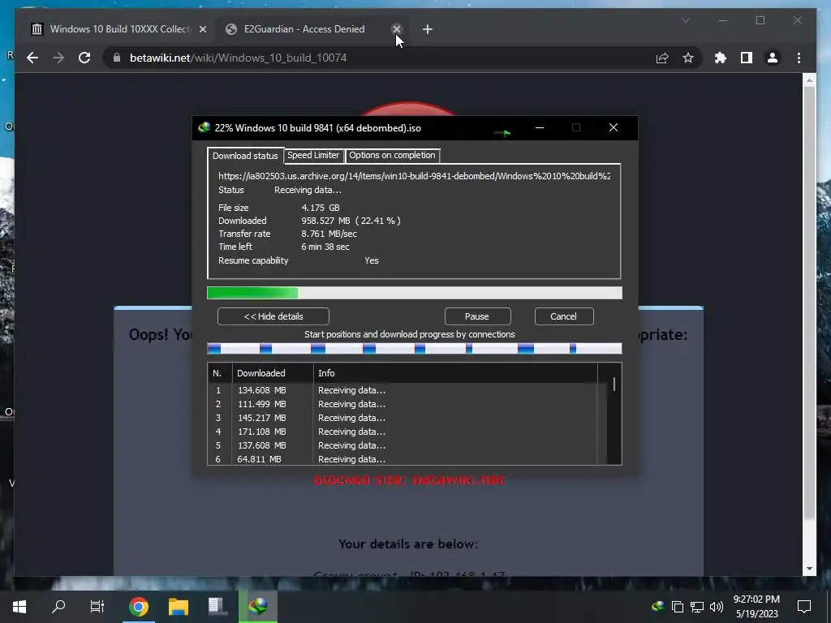
Task: Pause the ISO download
Action: click(x=477, y=316)
